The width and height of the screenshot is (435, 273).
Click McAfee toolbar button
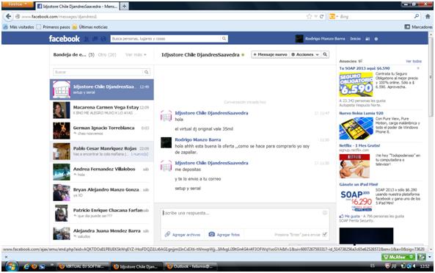398,257
